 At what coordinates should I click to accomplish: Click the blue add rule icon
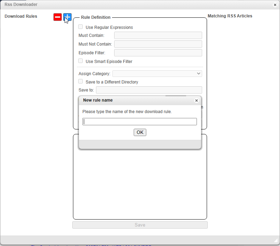click(67, 17)
